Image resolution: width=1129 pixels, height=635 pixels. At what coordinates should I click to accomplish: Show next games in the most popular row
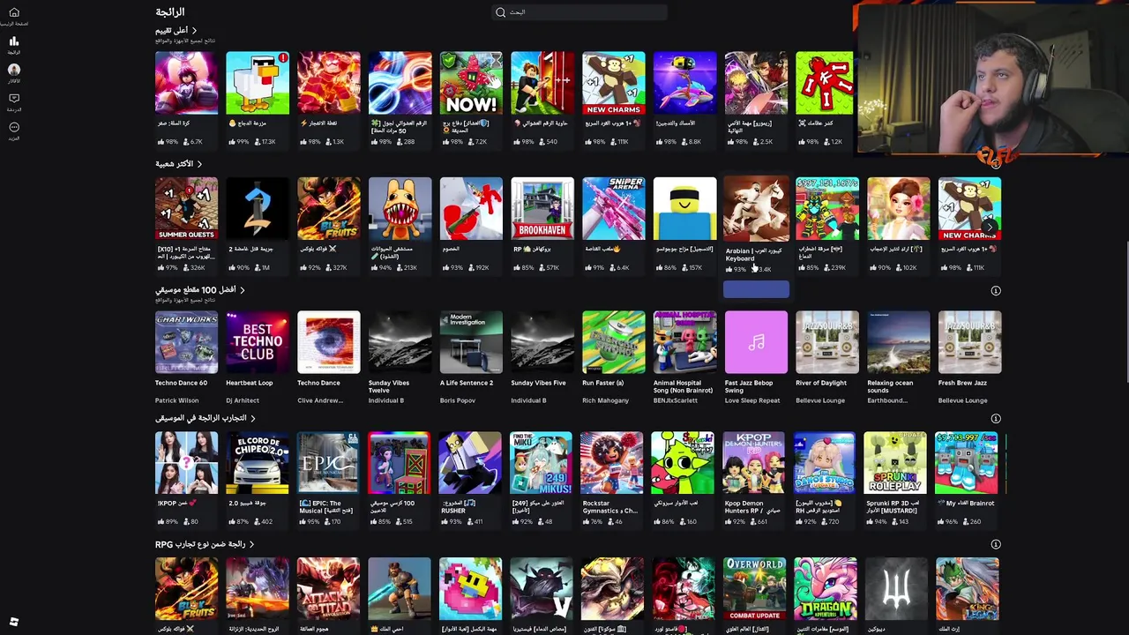tap(990, 228)
